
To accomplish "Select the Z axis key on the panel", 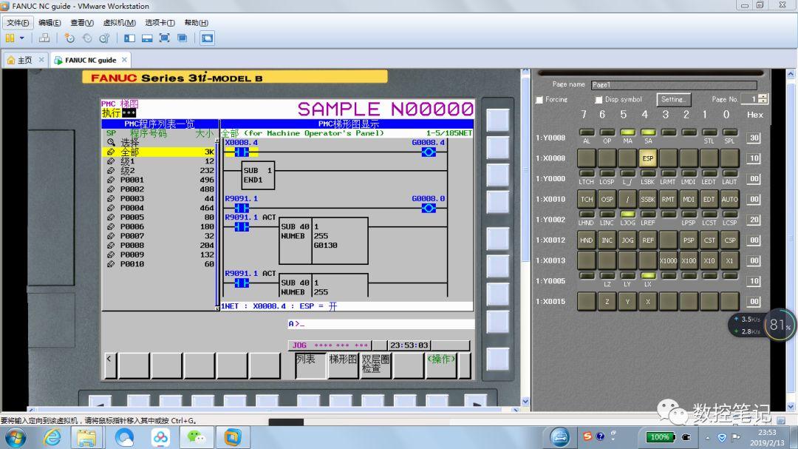I will click(x=607, y=300).
